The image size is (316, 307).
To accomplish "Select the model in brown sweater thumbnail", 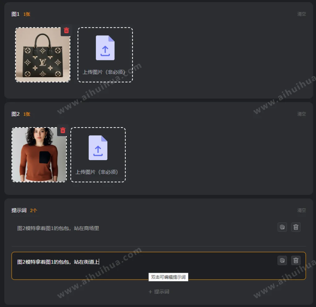I will coord(39,155).
